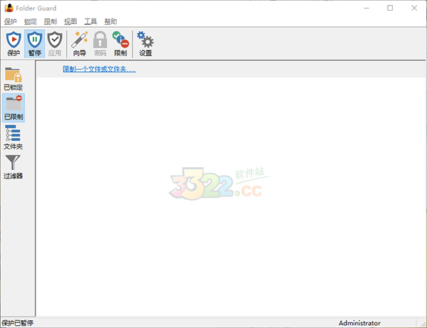427x328 pixels.
Task: Click the 密码 (Password) padlock icon
Action: click(x=100, y=43)
